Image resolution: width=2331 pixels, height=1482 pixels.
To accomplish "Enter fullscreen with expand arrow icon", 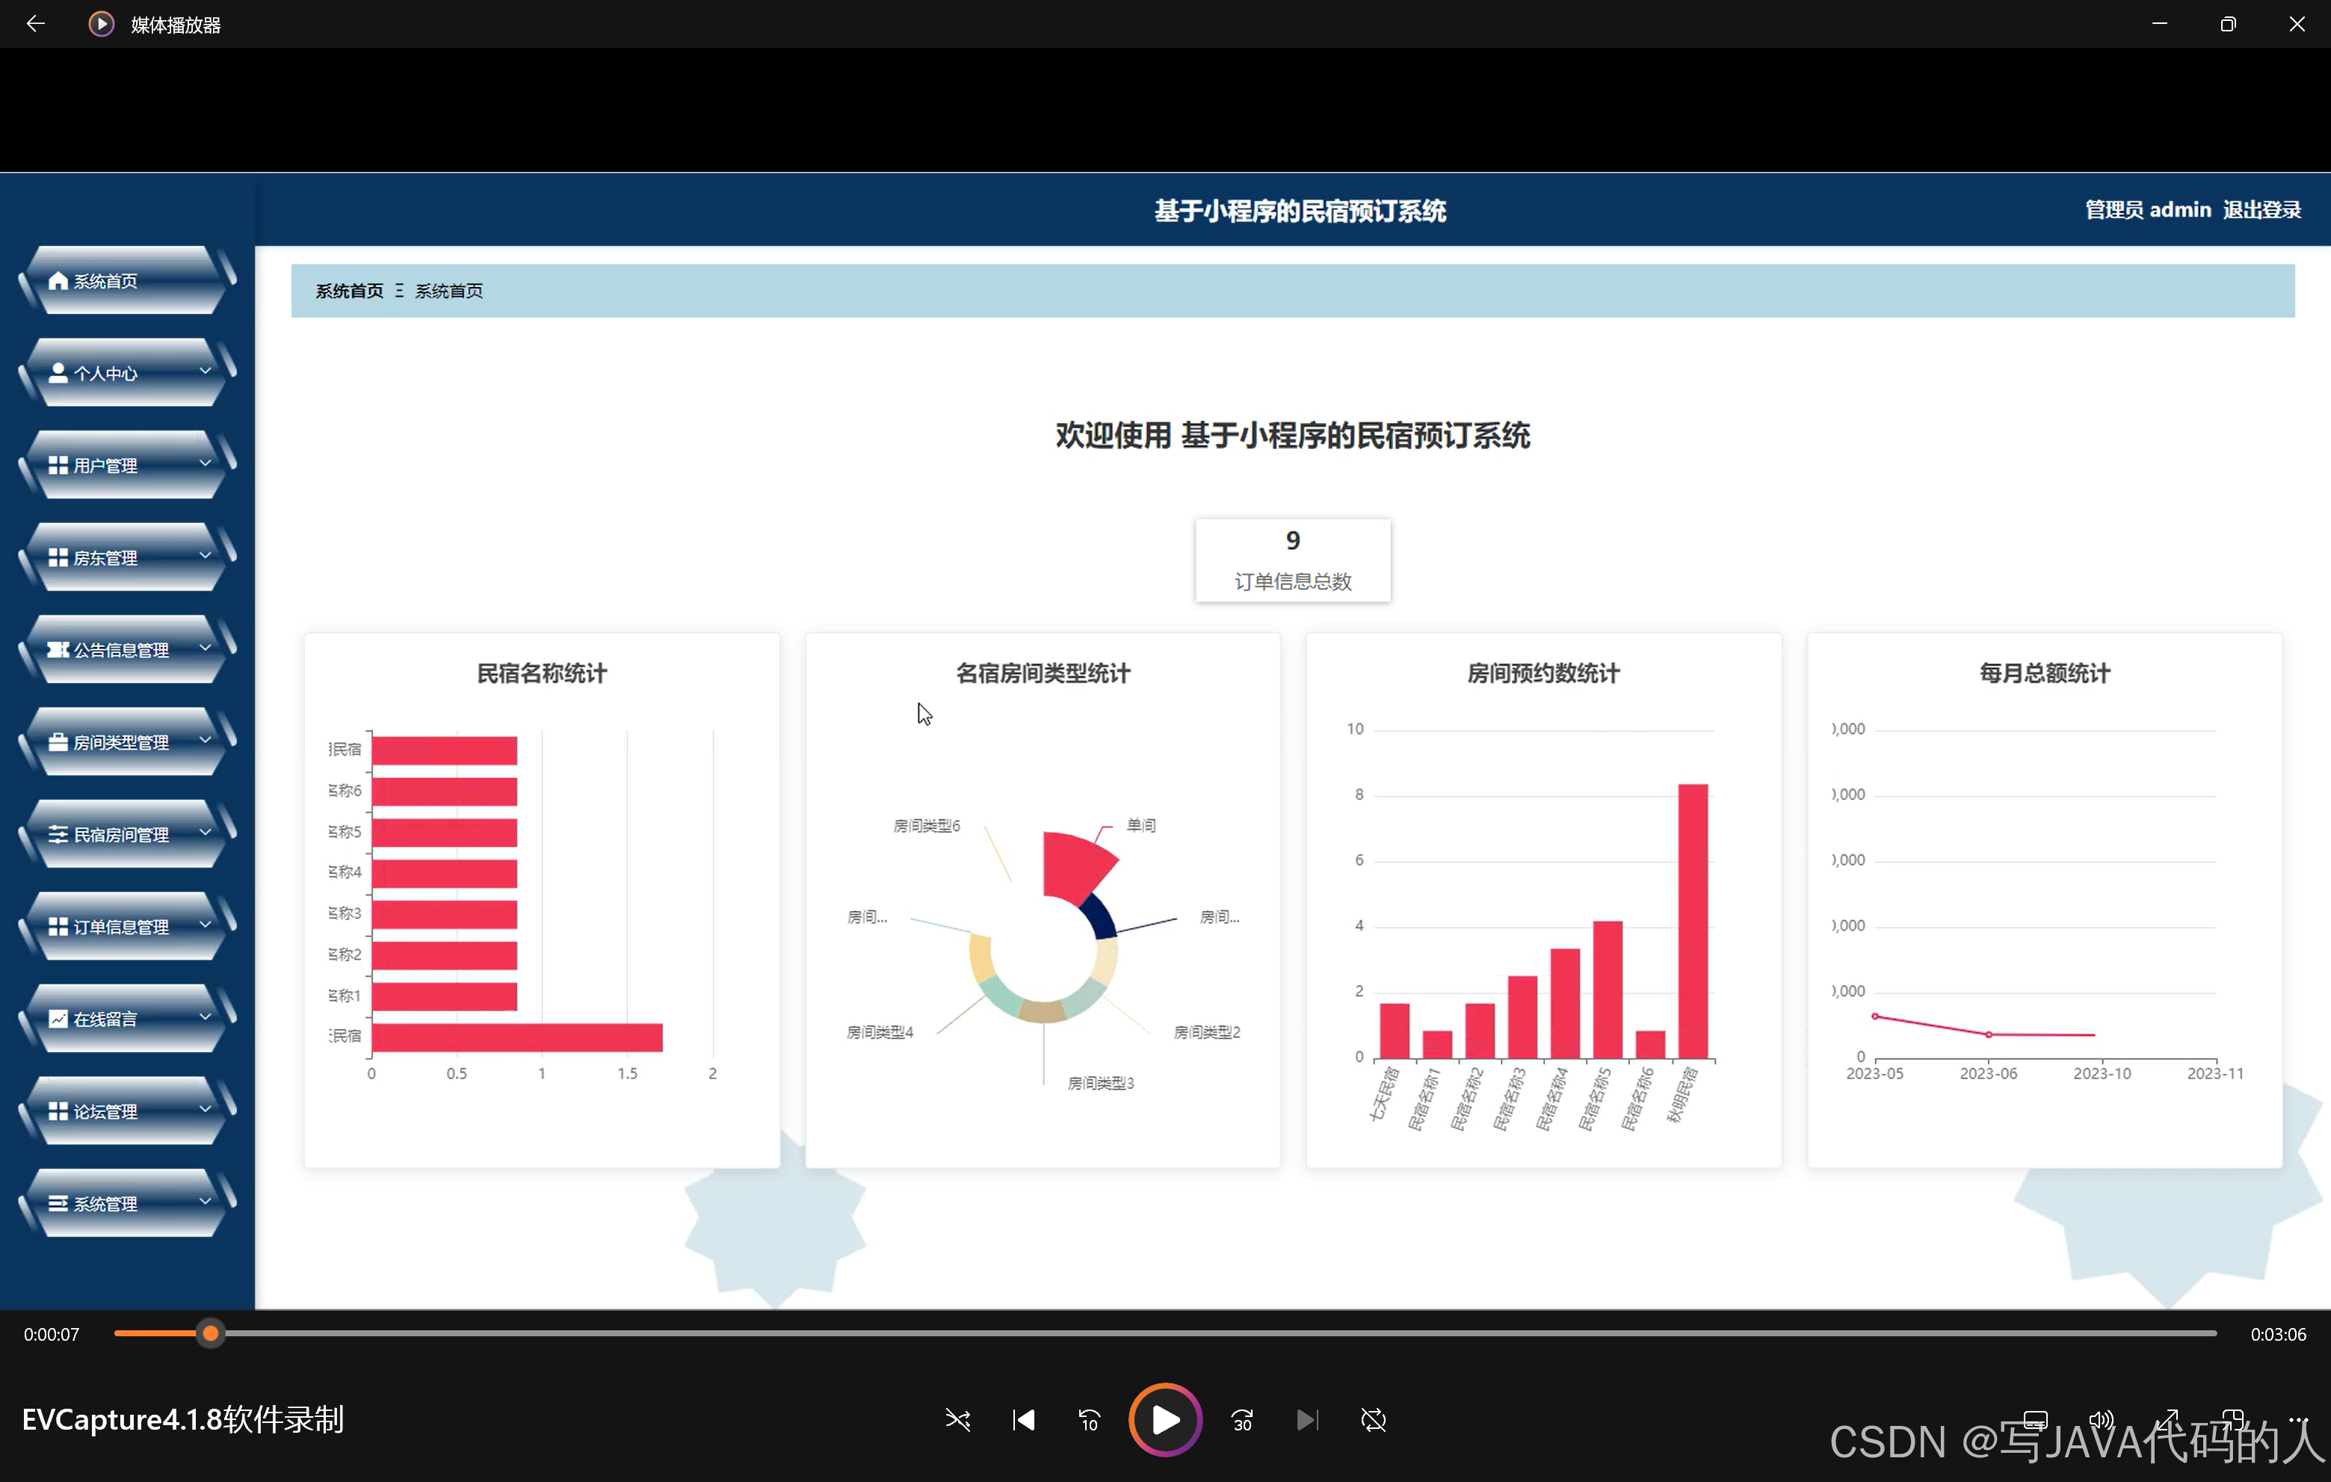I will (x=2167, y=1419).
